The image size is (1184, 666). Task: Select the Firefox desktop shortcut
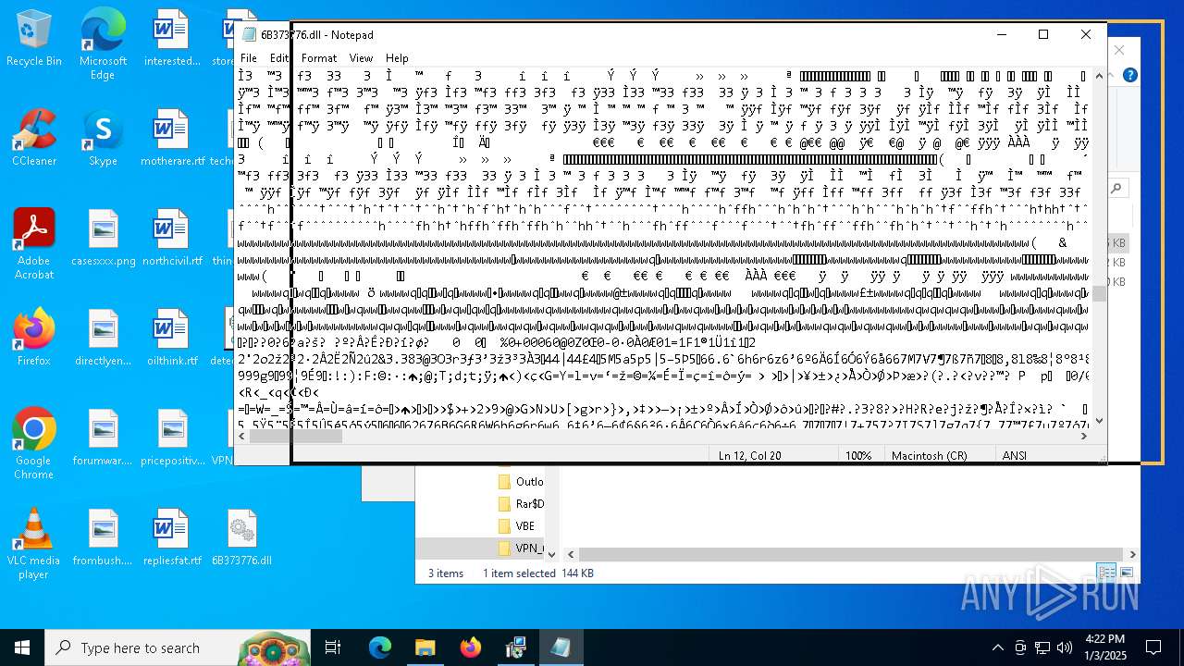(33, 338)
